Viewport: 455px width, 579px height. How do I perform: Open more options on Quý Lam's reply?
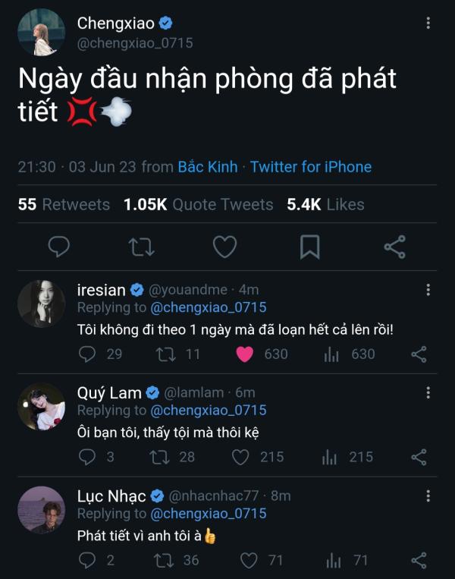pos(428,392)
